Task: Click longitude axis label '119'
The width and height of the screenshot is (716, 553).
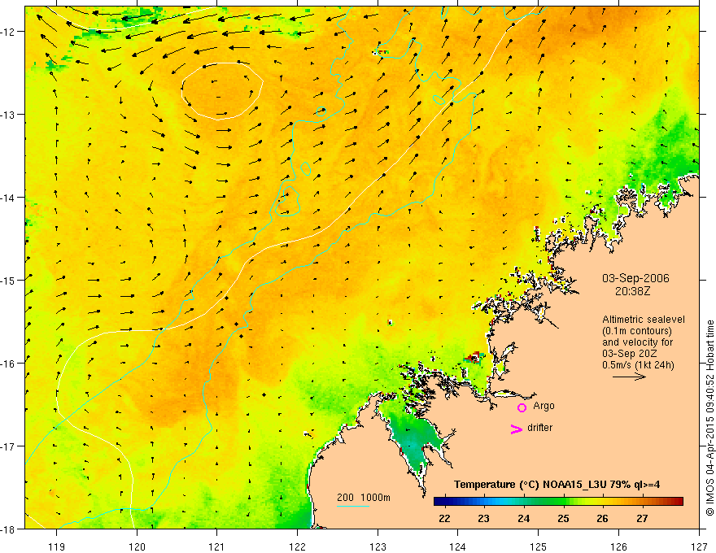Action: (57, 546)
